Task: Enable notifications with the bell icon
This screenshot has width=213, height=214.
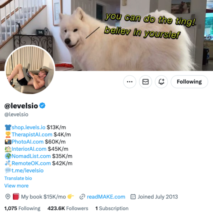Action: tap(161, 82)
